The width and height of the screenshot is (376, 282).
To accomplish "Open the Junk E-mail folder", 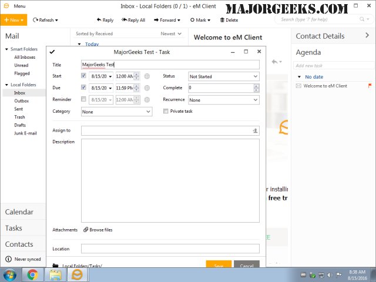I will click(x=25, y=133).
